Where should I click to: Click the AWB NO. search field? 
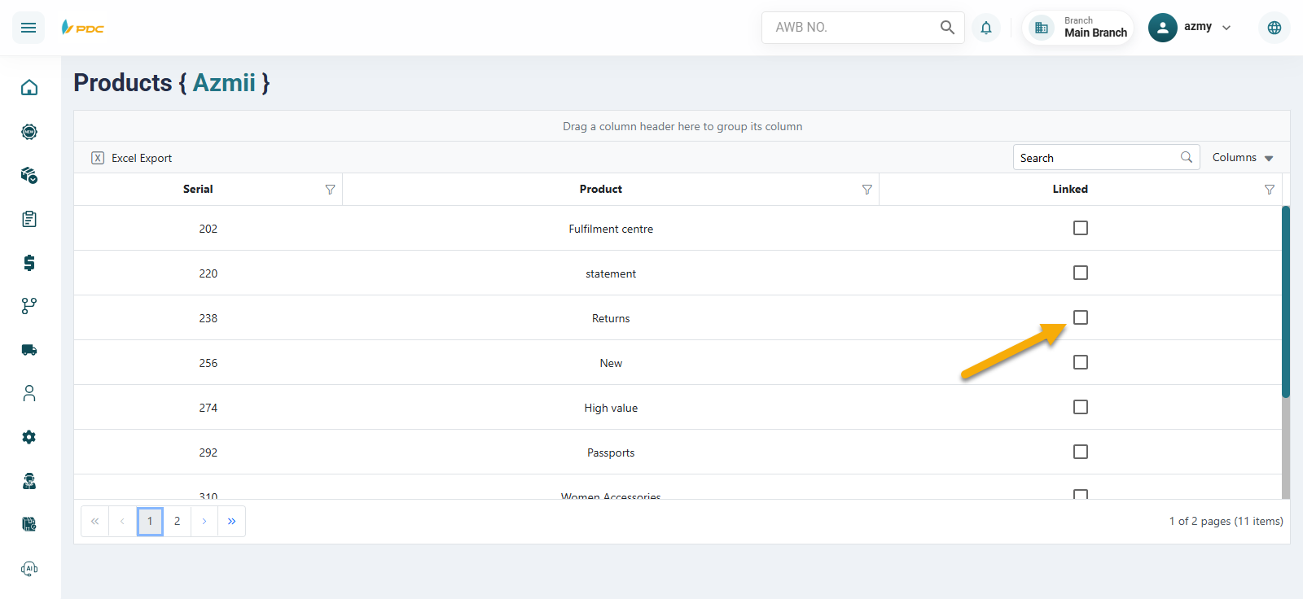[x=851, y=28]
